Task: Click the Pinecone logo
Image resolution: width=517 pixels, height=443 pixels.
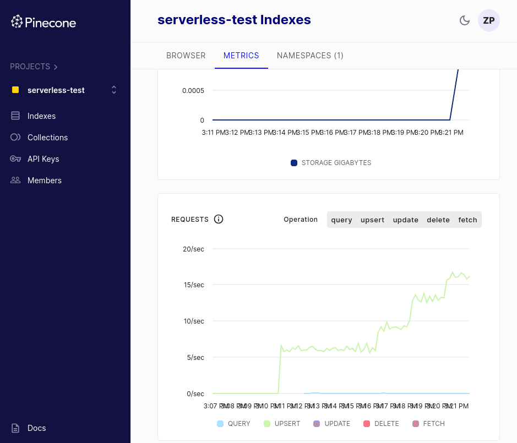Action: point(43,22)
